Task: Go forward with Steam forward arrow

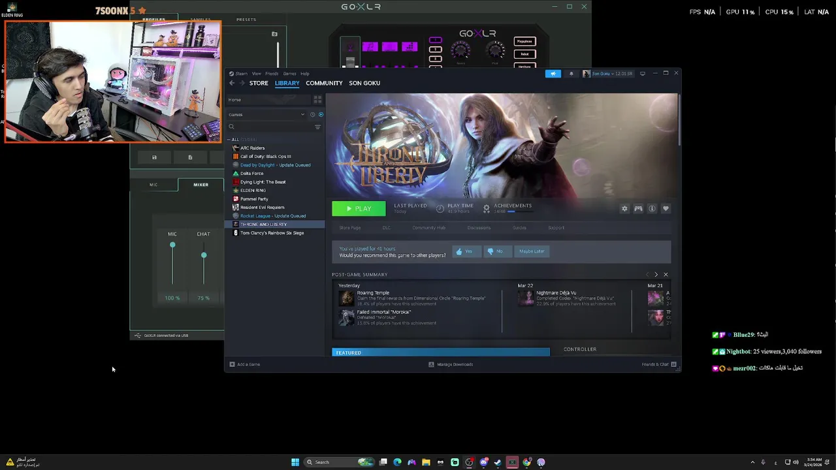Action: [242, 83]
